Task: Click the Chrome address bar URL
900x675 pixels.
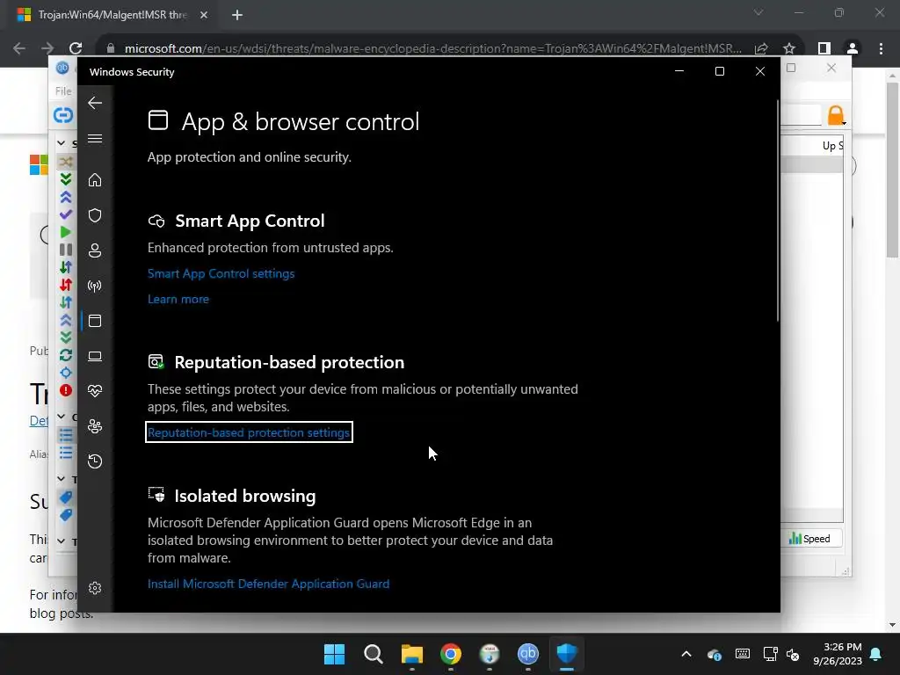Action: pyautogui.click(x=432, y=49)
